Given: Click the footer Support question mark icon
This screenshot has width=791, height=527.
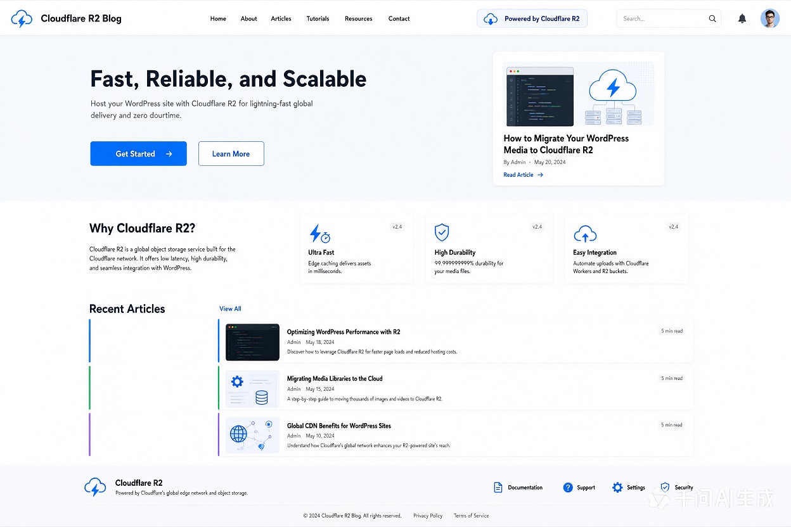Looking at the screenshot, I should point(568,487).
